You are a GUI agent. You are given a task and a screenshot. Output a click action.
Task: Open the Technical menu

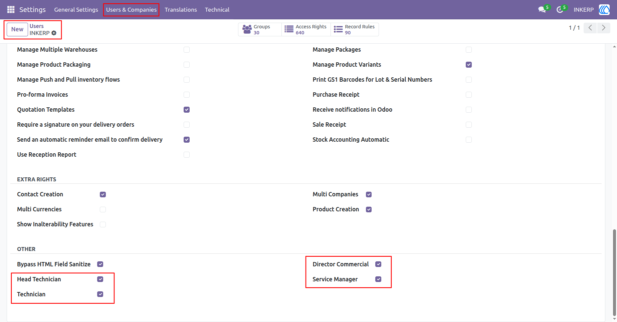click(217, 10)
